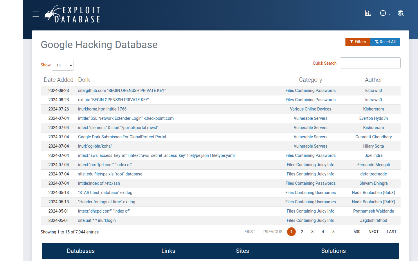Screen dimensions: 418x261
Task: Select author Gurudatt Choudhary
Action: tap(374, 137)
